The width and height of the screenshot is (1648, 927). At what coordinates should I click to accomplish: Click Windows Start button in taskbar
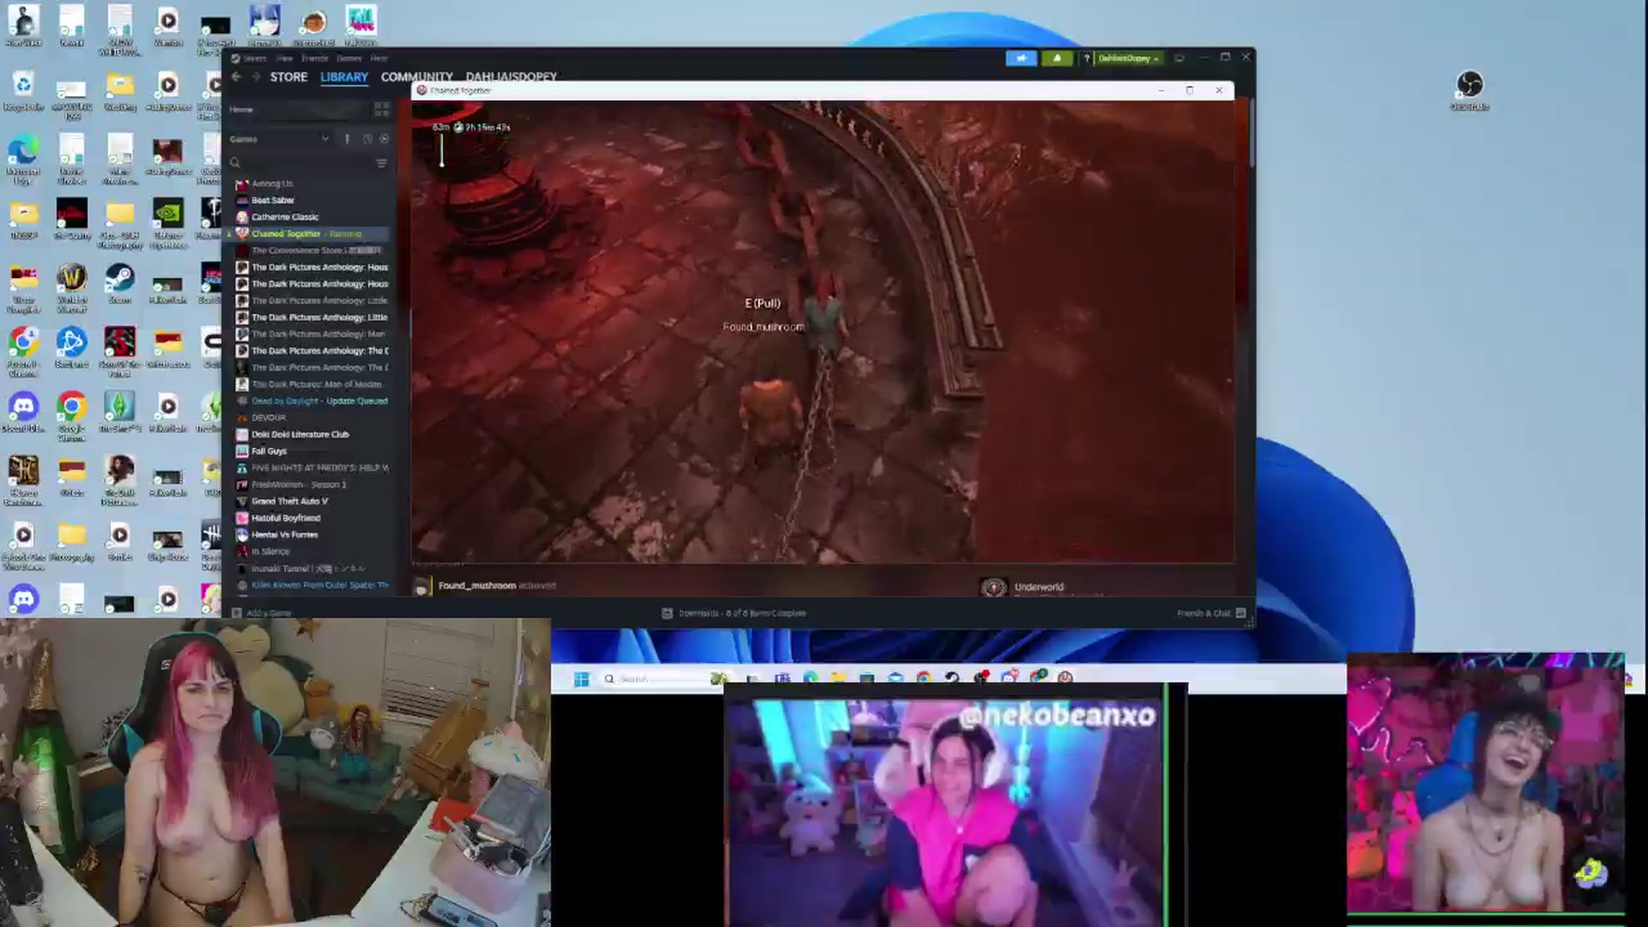581,679
